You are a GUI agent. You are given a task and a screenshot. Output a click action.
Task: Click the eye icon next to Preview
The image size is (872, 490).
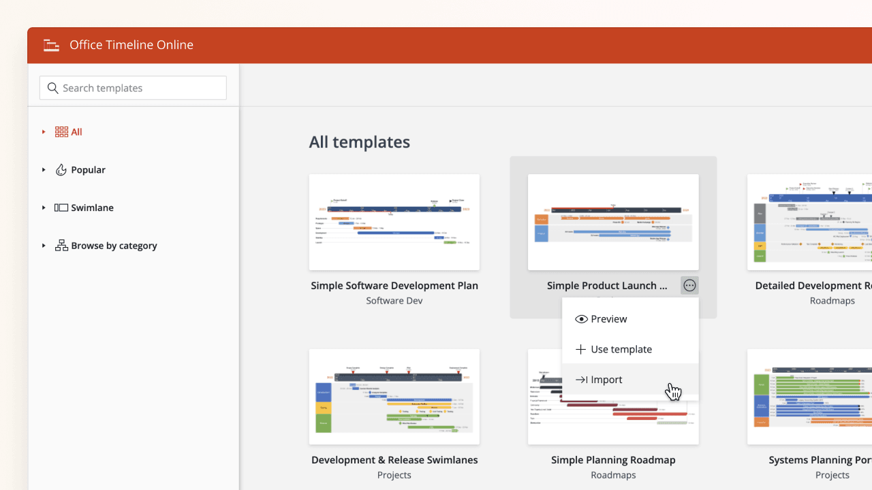(581, 319)
